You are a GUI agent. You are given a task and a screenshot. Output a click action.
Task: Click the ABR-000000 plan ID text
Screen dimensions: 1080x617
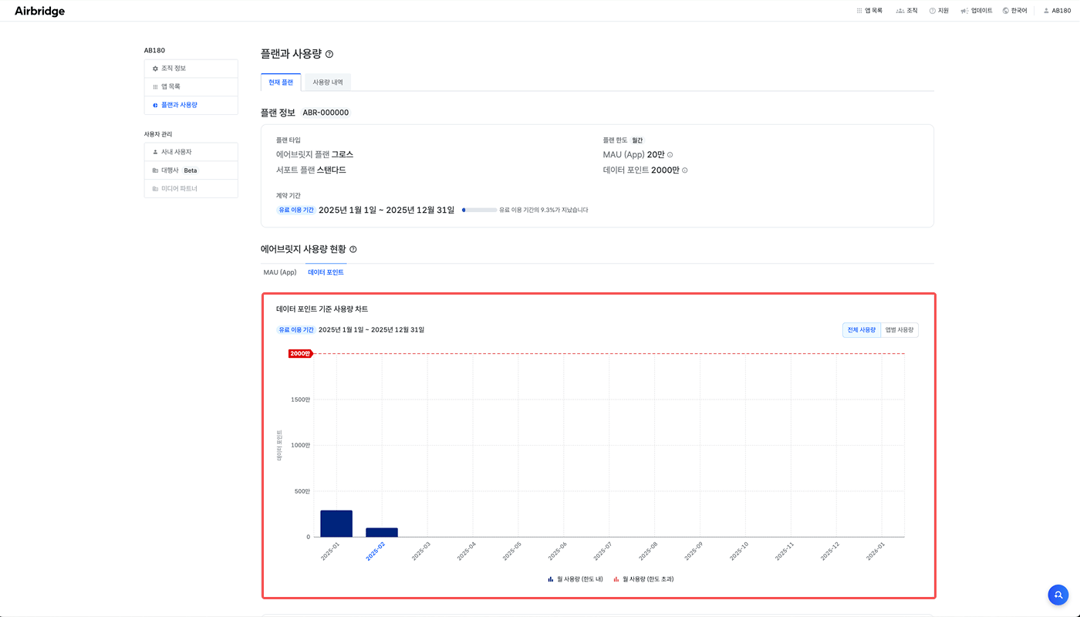(326, 113)
